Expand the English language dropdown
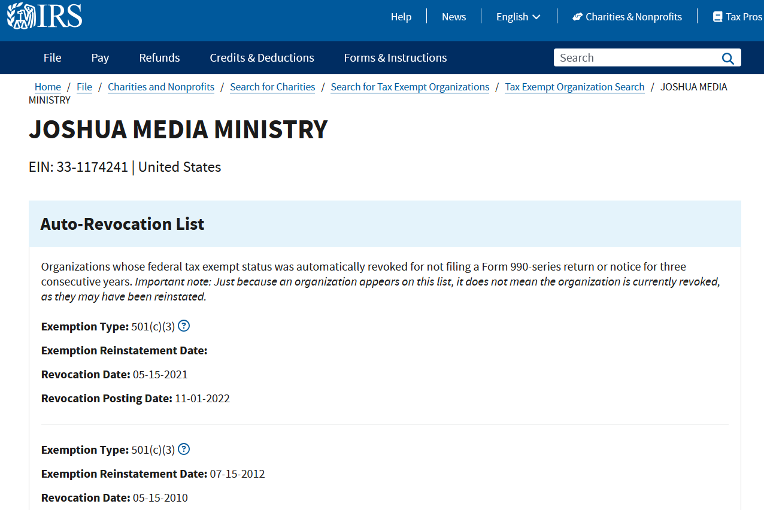The image size is (764, 510). click(x=517, y=16)
